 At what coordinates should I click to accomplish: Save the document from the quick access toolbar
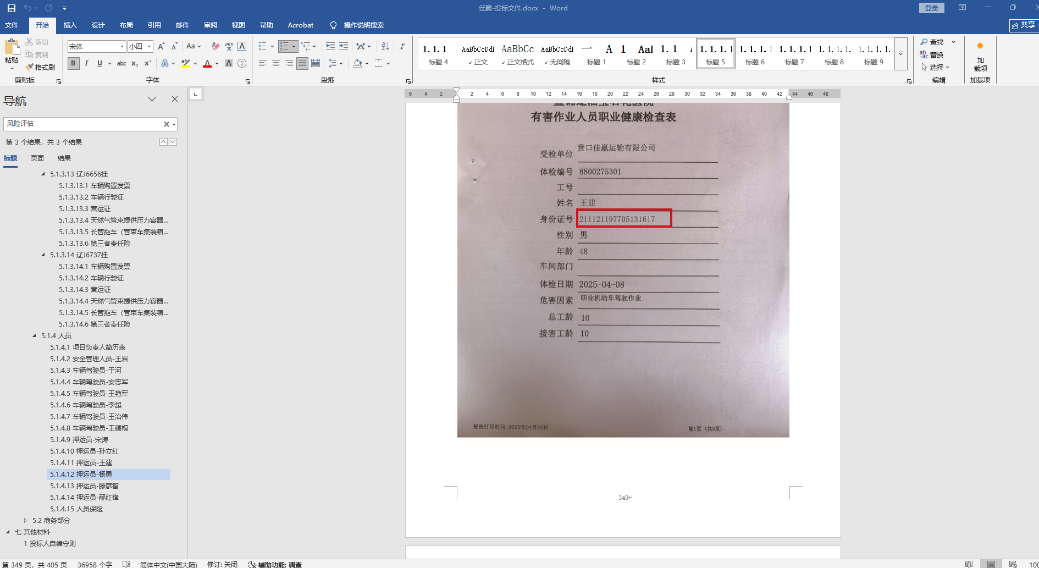[12, 8]
